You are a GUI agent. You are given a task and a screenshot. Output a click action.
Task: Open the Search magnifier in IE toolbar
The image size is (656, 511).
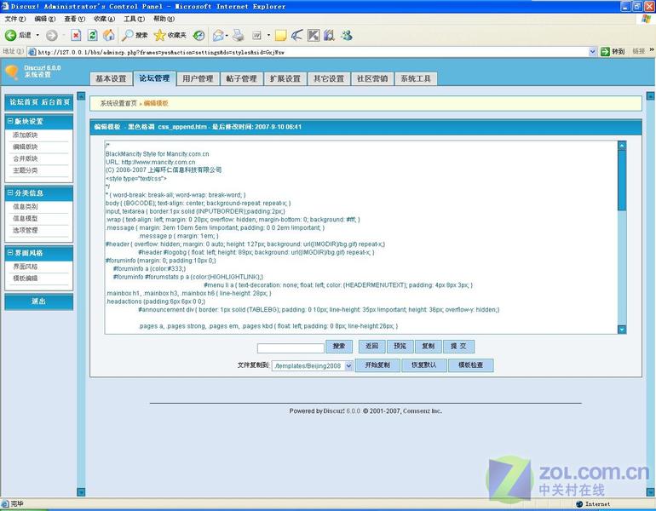pos(127,36)
